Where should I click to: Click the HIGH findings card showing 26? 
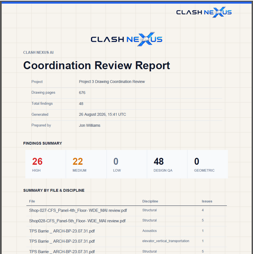pos(46,164)
